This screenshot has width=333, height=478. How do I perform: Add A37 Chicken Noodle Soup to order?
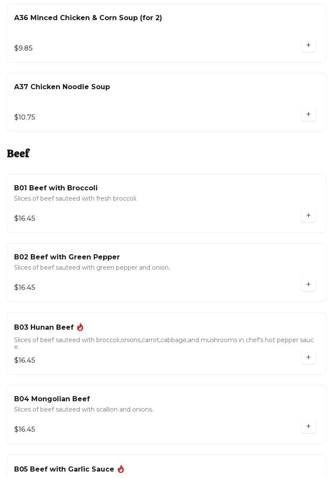pyautogui.click(x=308, y=114)
